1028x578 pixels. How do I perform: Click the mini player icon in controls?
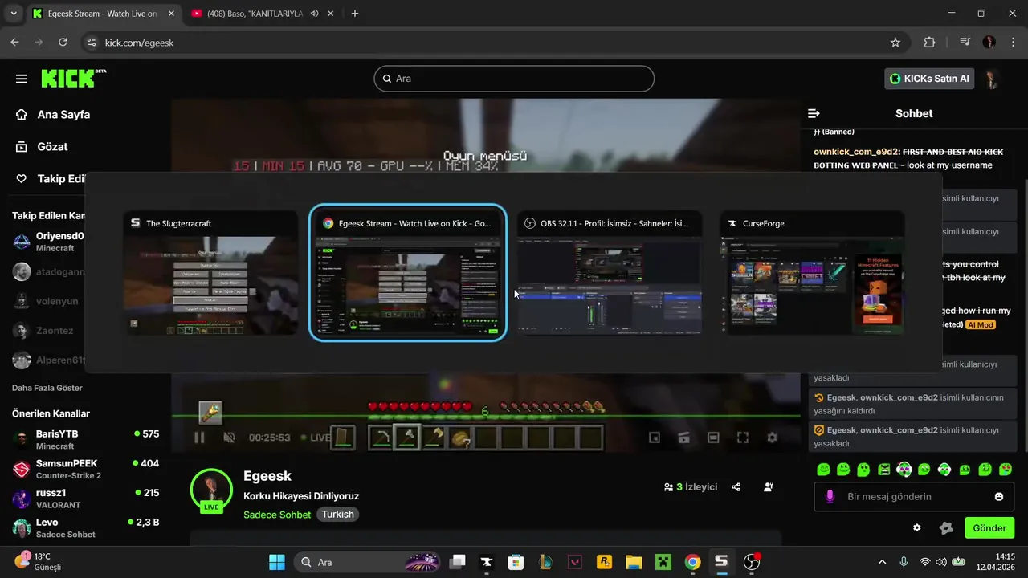(x=655, y=438)
